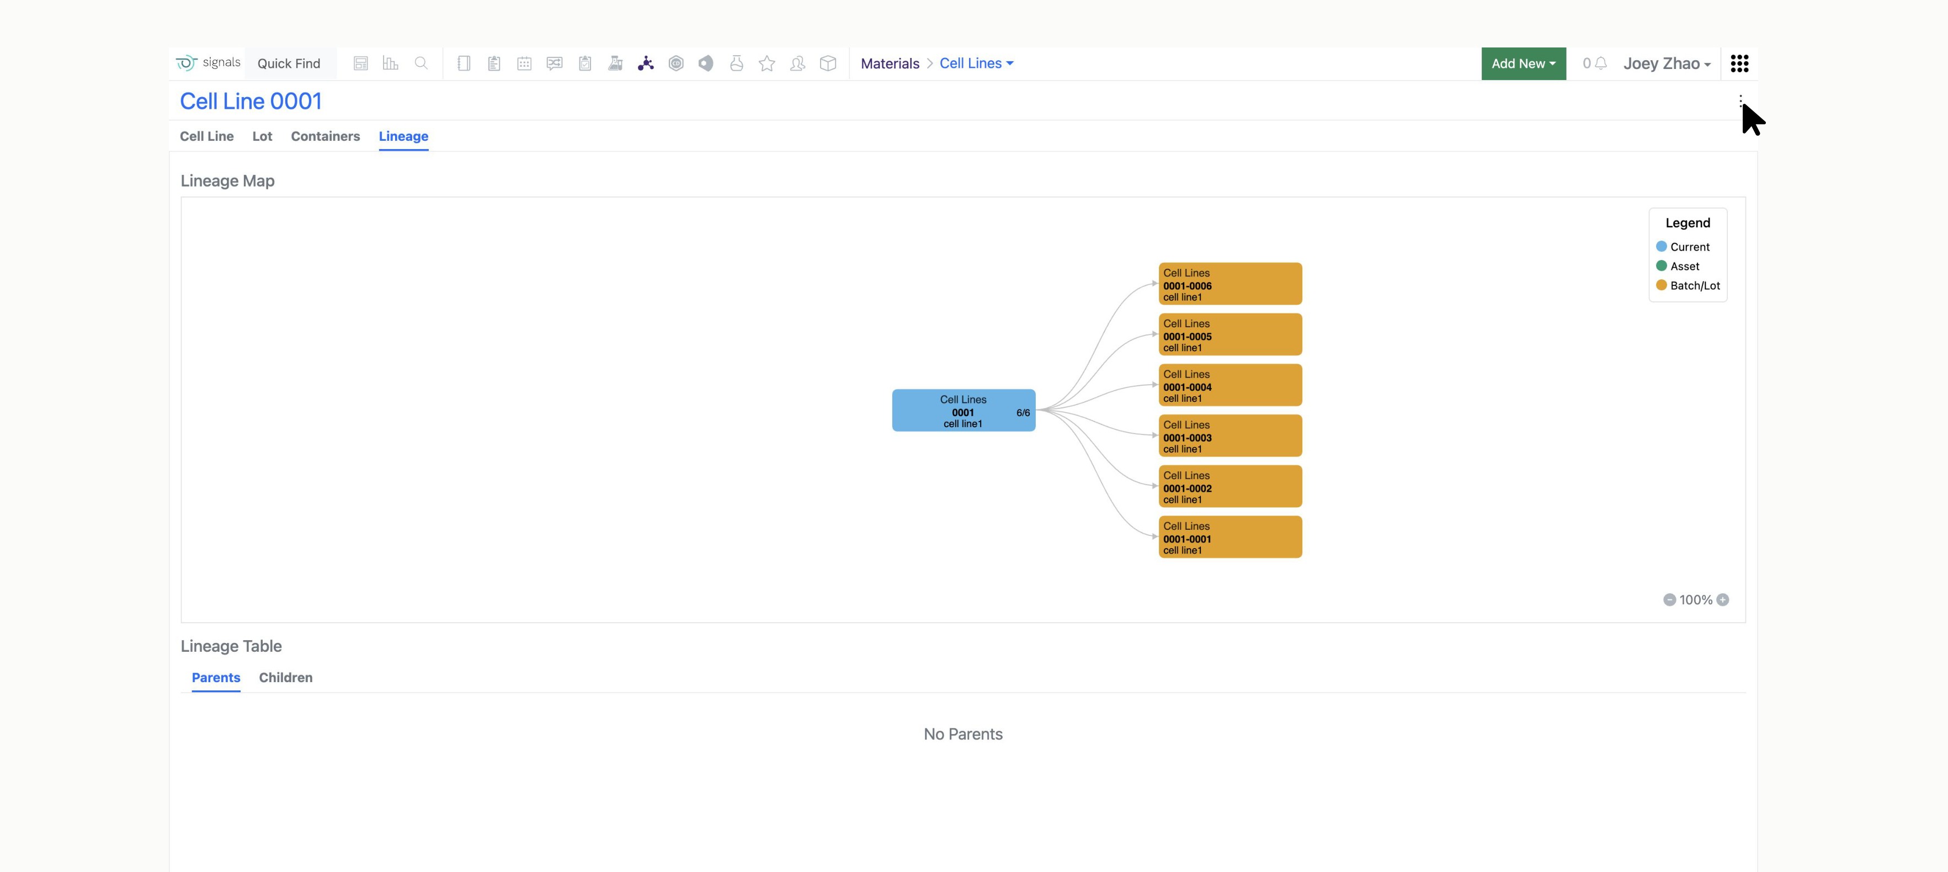The image size is (1948, 872).
Task: Zoom in lineage map with plus
Action: (x=1723, y=600)
